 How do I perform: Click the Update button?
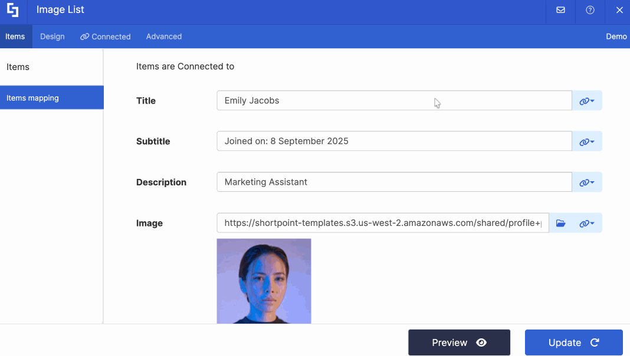click(574, 342)
